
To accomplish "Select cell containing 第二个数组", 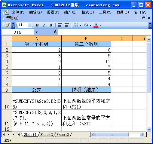I will tap(86, 44).
